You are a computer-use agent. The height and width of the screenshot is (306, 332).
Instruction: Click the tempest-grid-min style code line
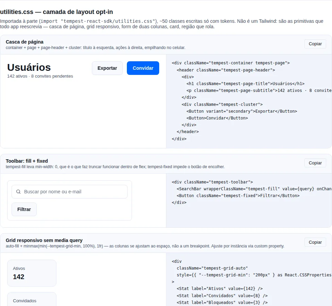[x=254, y=275]
